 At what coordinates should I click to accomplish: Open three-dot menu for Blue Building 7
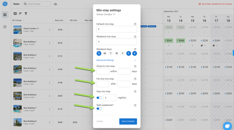(50, 109)
